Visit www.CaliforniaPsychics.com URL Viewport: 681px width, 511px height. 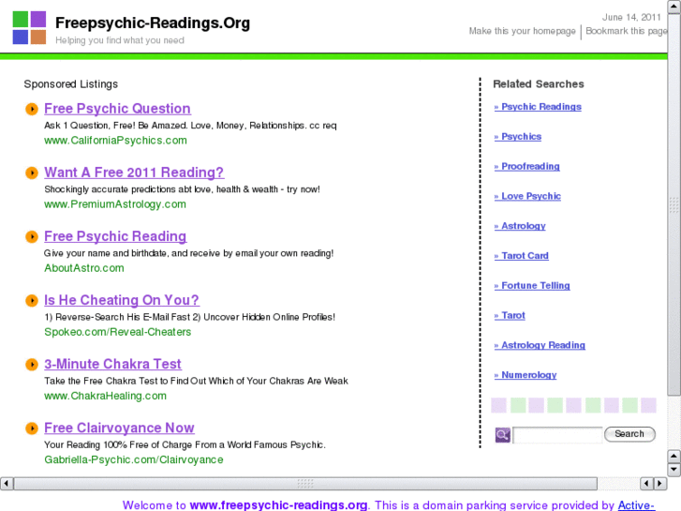(115, 141)
